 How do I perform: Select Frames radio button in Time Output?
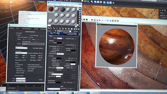point(16,44)
